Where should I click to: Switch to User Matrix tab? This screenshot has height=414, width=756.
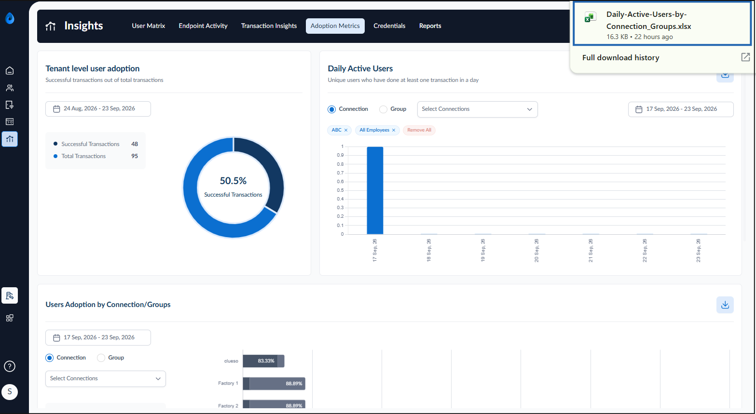coord(149,26)
